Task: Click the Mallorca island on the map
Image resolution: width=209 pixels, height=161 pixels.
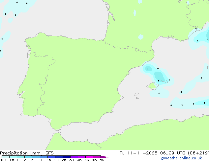Action: click(x=152, y=86)
